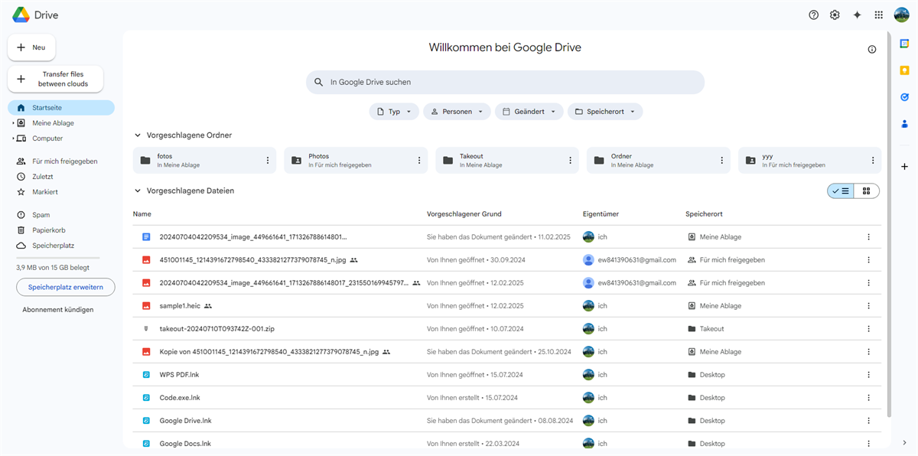Open Google Keep in side panel
This screenshot has width=918, height=456.
coord(904,70)
